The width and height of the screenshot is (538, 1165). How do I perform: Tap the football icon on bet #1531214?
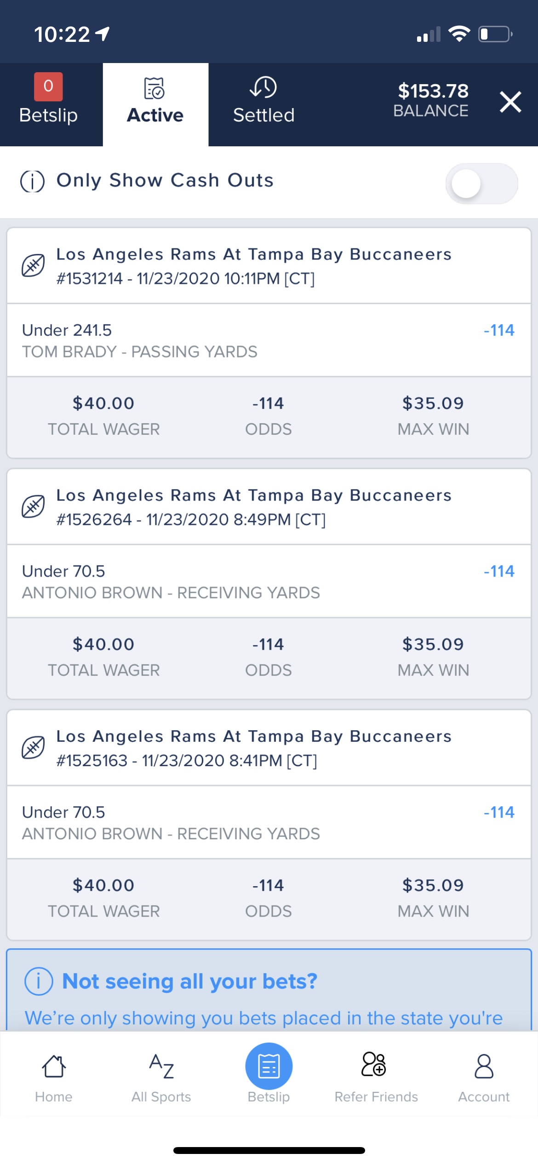pos(33,265)
